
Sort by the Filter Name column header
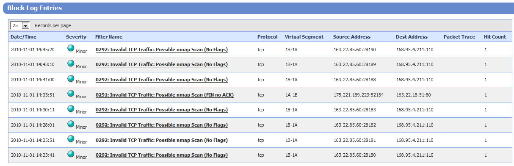109,37
